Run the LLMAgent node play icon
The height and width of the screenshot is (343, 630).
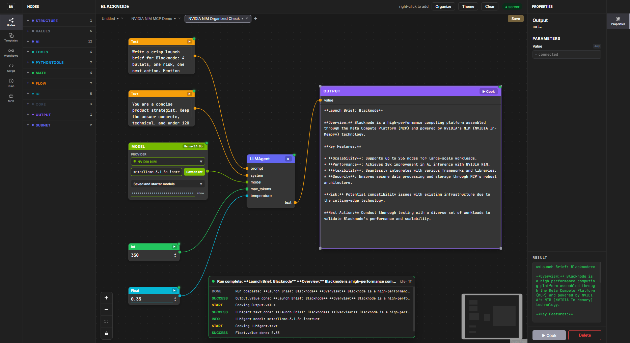[288, 159]
